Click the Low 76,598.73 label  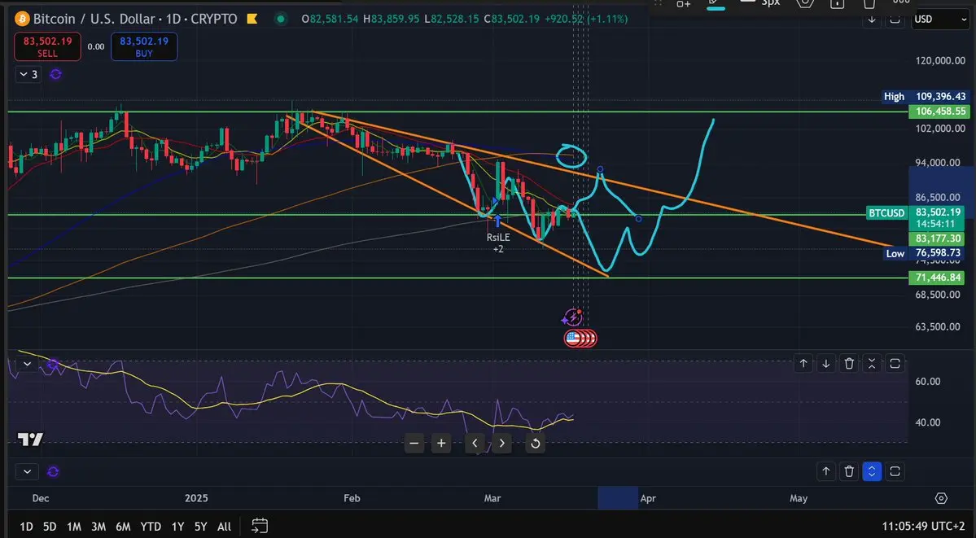(x=924, y=253)
